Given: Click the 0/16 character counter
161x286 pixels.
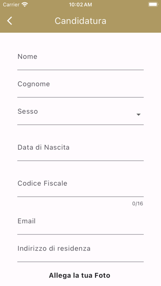Looking at the screenshot, I should (138, 203).
